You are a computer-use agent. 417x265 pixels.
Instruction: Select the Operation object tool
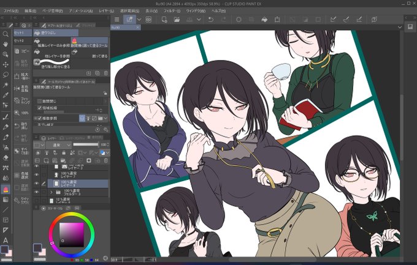pyautogui.click(x=6, y=54)
